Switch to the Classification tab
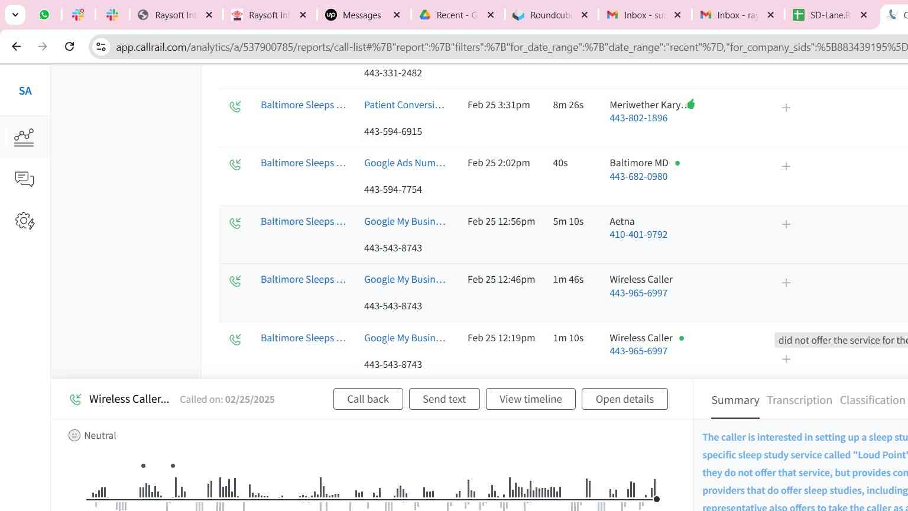908x511 pixels. tap(873, 400)
